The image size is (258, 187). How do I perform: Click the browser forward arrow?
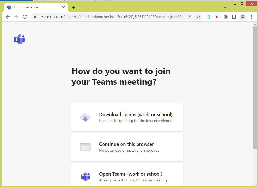(x=16, y=17)
